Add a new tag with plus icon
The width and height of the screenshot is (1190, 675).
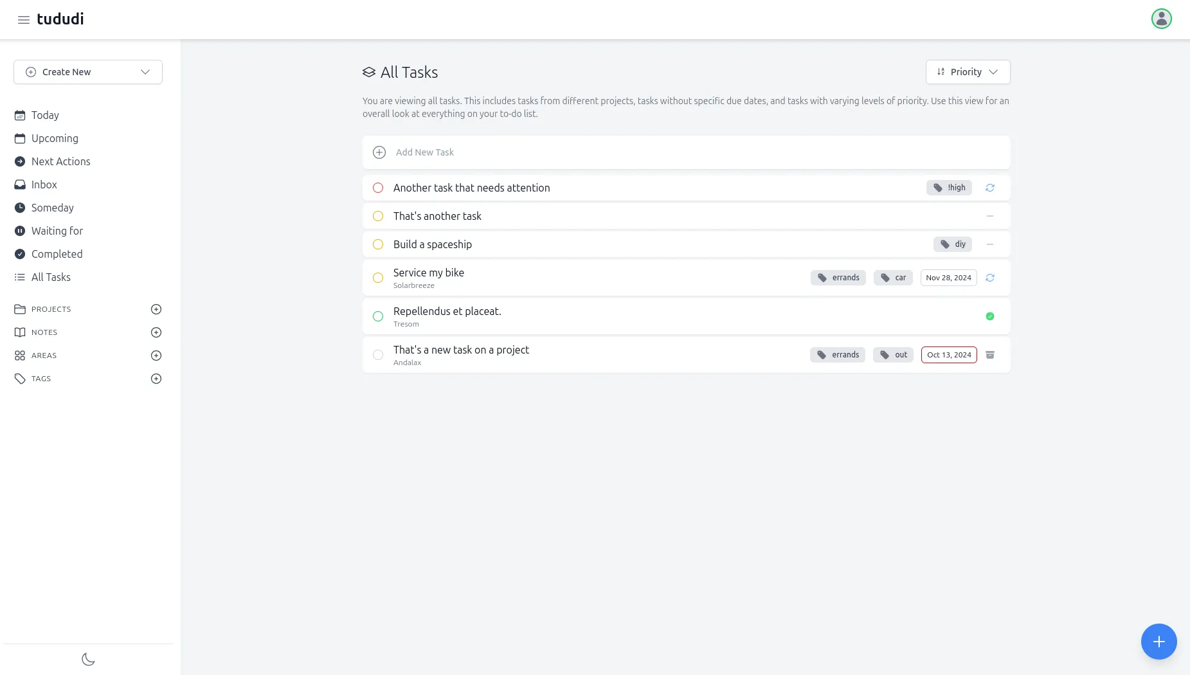pyautogui.click(x=156, y=379)
